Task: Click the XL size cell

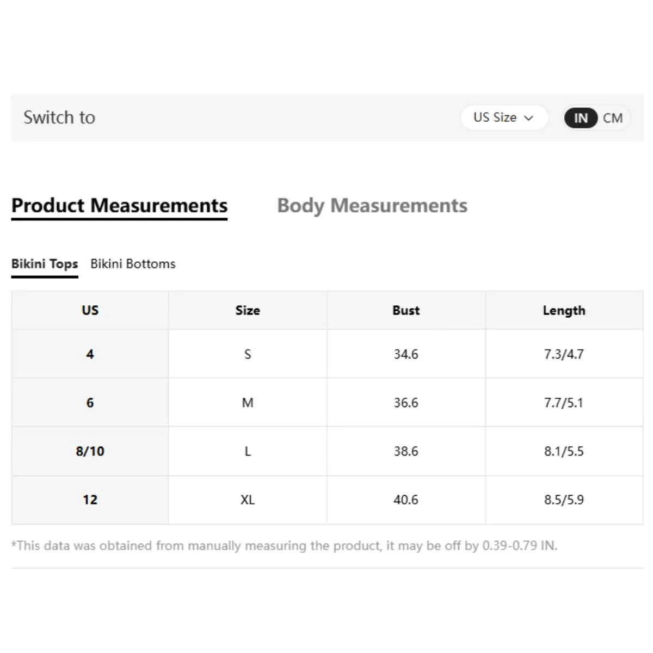Action: coord(248,500)
